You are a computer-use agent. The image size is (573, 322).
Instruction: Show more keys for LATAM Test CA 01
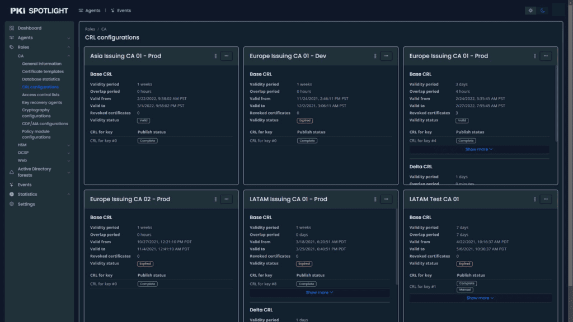pos(480,298)
